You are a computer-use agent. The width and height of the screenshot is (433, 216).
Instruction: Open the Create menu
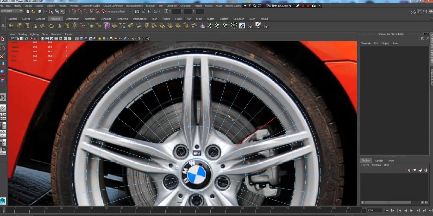[x=28, y=6]
